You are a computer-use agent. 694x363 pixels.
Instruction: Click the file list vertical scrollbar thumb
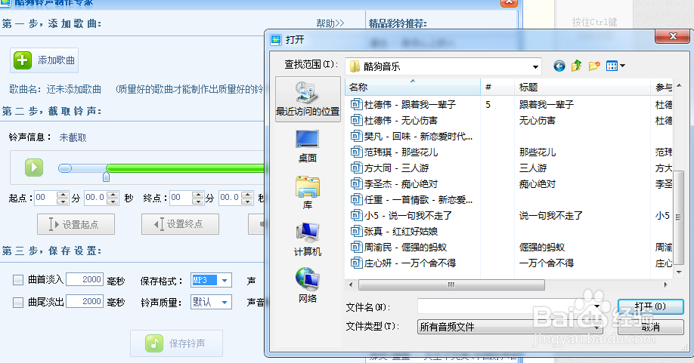(679, 217)
